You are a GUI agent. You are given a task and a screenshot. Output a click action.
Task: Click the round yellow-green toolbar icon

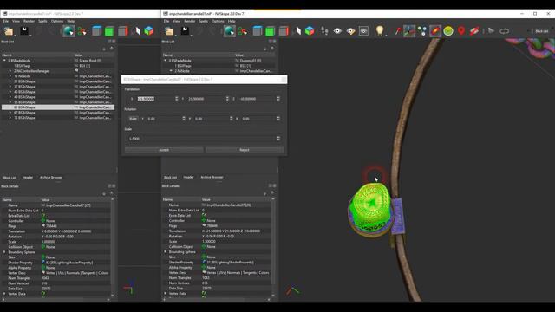point(448,31)
